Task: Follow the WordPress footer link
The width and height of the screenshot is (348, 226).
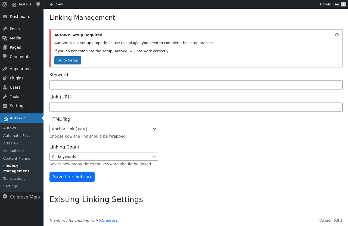Action: [x=108, y=221]
